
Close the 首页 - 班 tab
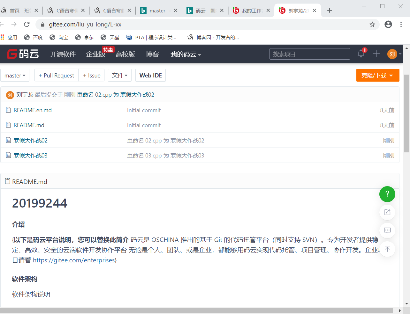36,11
